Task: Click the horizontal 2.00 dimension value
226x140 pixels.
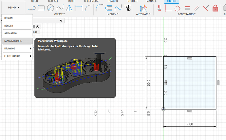Action: (190, 124)
